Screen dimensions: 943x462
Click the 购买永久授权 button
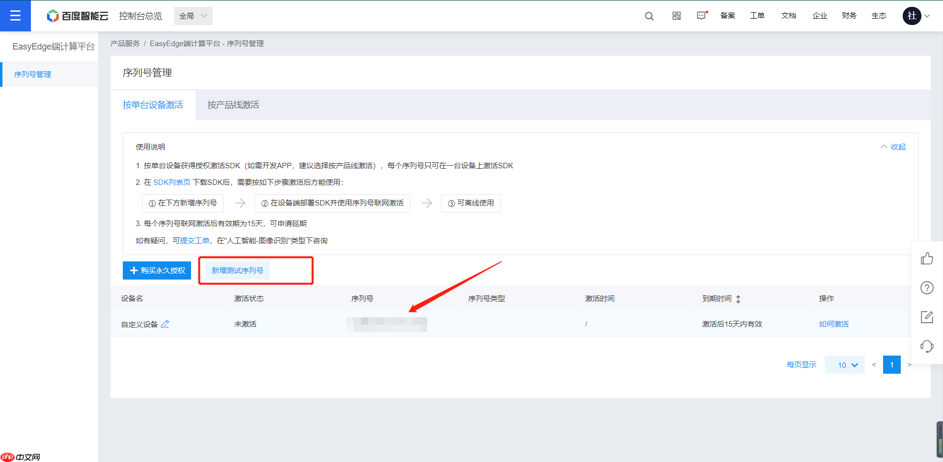click(x=156, y=270)
